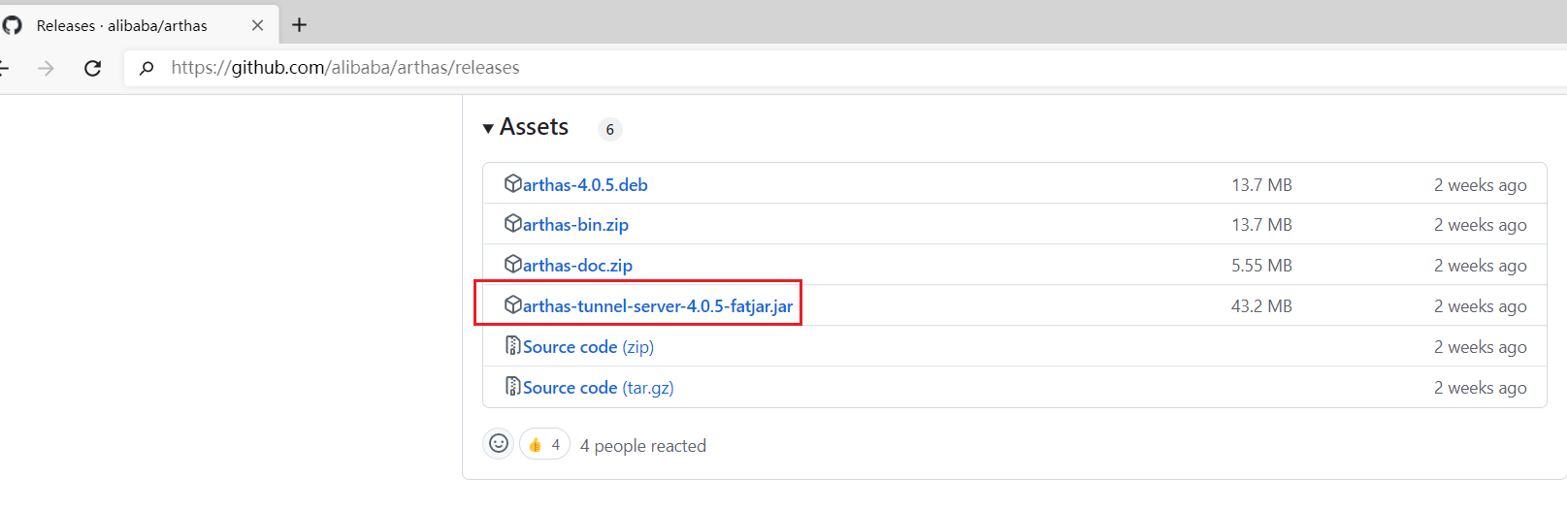
Task: Click '2 weeks ago' for tunnel-server jar
Action: pos(1481,306)
